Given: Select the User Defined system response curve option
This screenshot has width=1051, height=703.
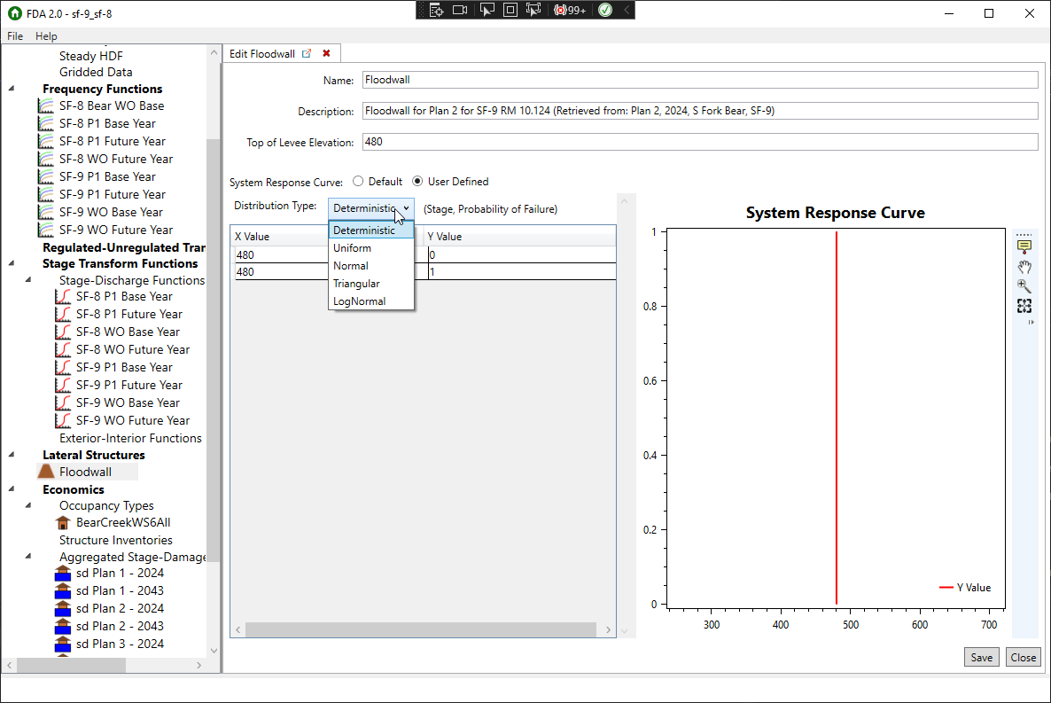Looking at the screenshot, I should click(417, 181).
